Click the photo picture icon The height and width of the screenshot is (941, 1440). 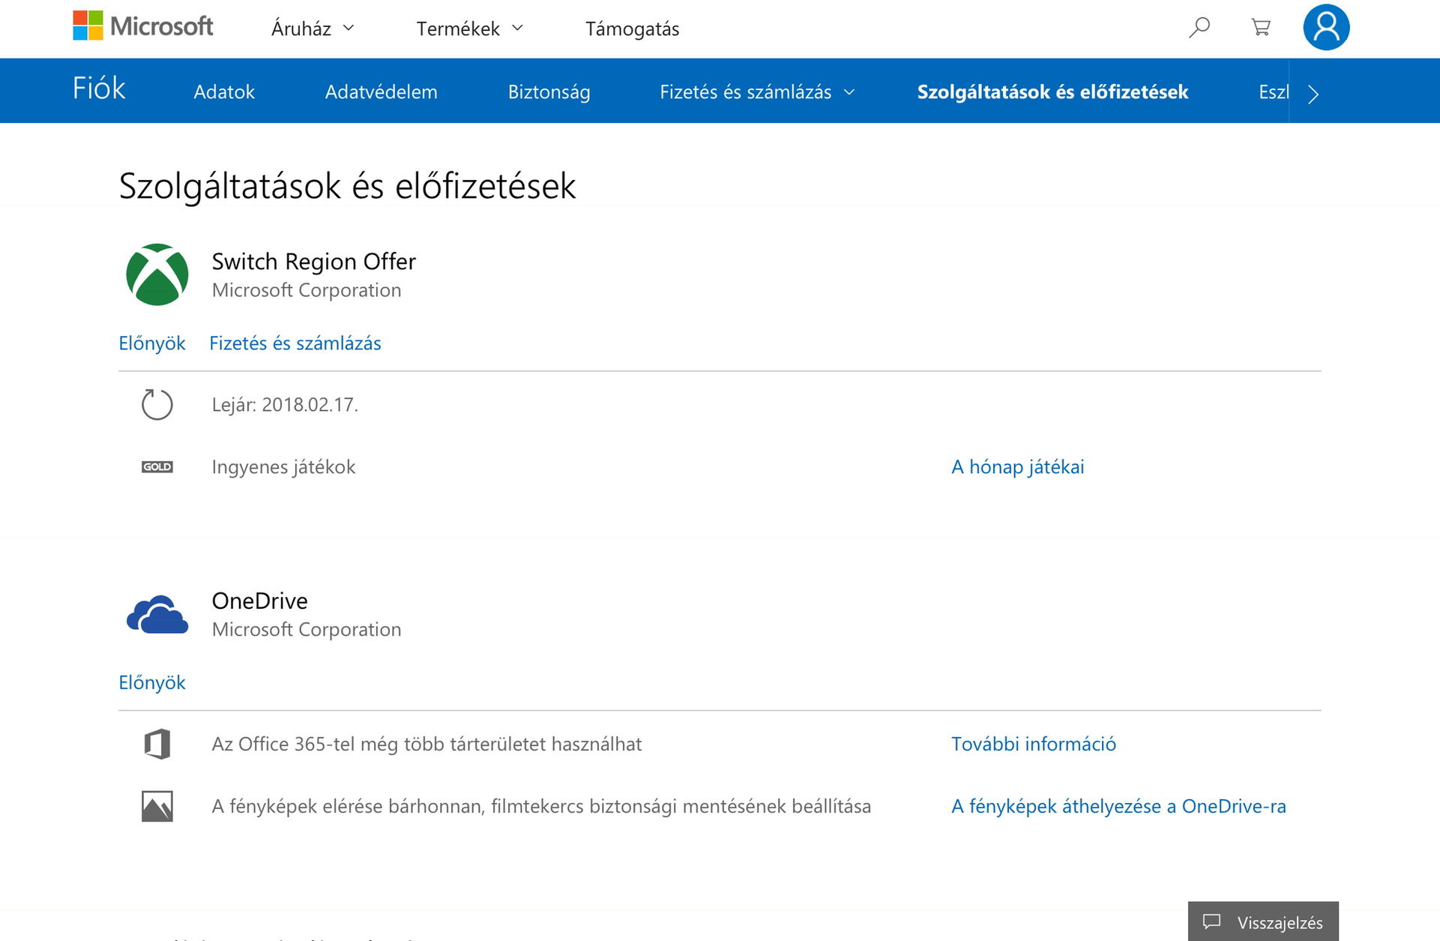[x=157, y=807]
